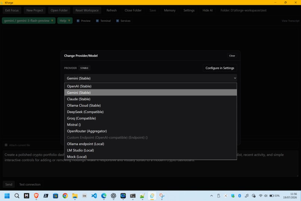
Task: Open Wi-Fi network tray icon
Action: [261, 196]
